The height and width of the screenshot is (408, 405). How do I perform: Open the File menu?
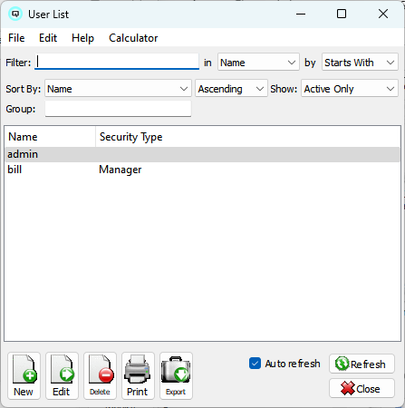coord(16,38)
